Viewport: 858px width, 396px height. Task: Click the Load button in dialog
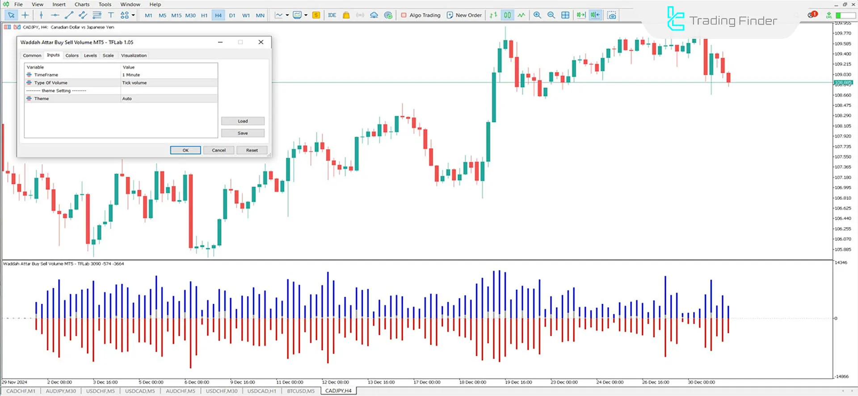243,121
